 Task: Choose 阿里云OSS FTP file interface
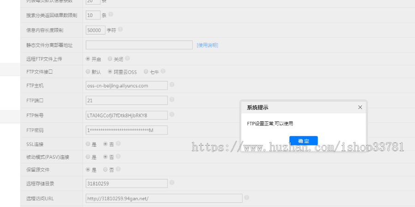[110, 71]
